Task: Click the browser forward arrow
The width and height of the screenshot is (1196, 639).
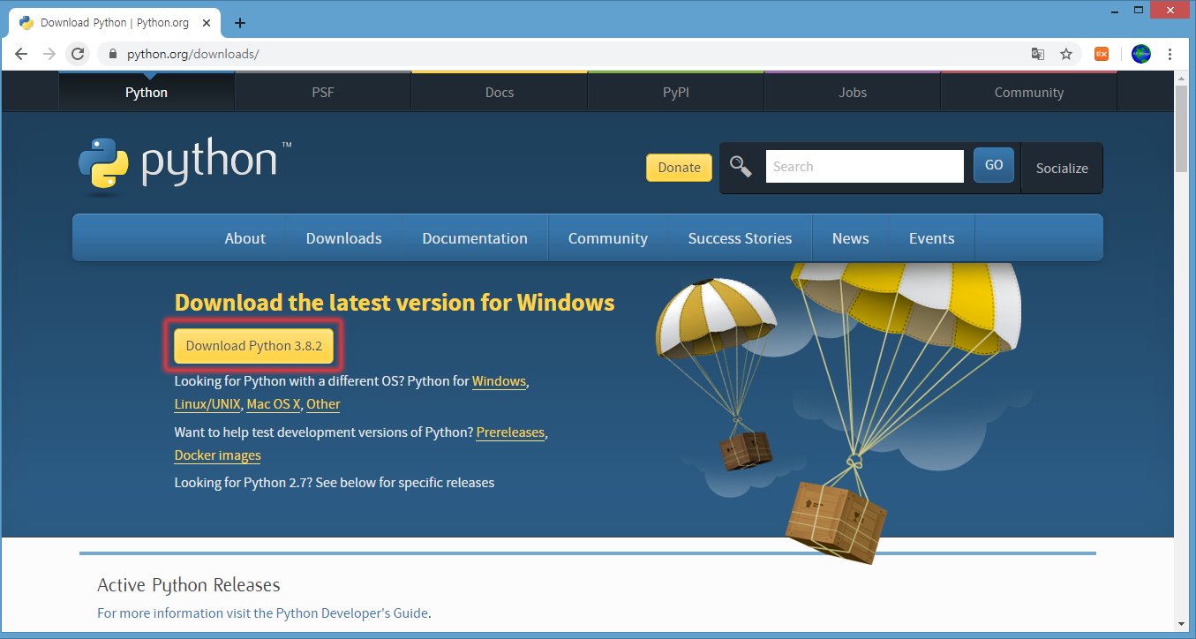Action: click(49, 54)
